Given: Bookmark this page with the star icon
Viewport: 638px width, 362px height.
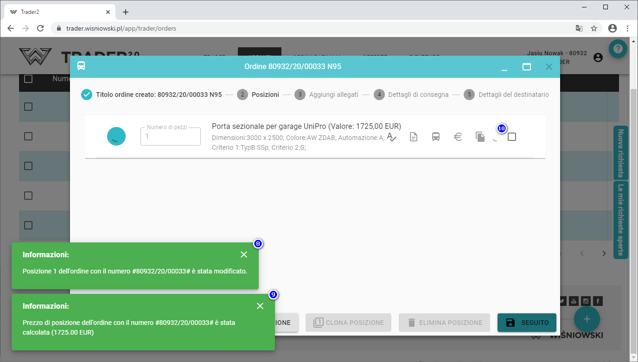Looking at the screenshot, I should pos(594,28).
